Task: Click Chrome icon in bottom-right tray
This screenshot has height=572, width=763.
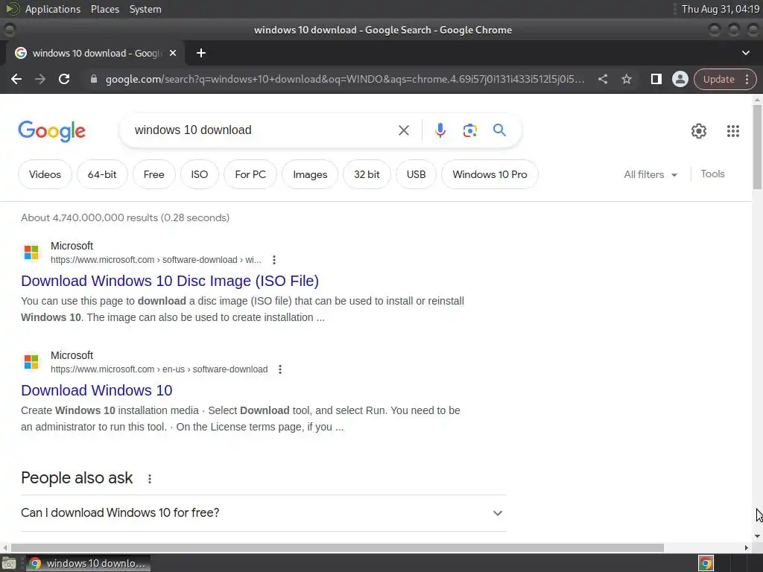Action: [706, 563]
